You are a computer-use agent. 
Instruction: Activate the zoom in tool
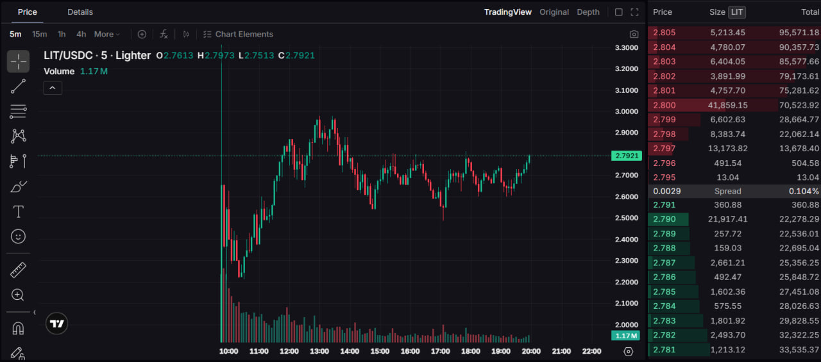[x=18, y=295]
